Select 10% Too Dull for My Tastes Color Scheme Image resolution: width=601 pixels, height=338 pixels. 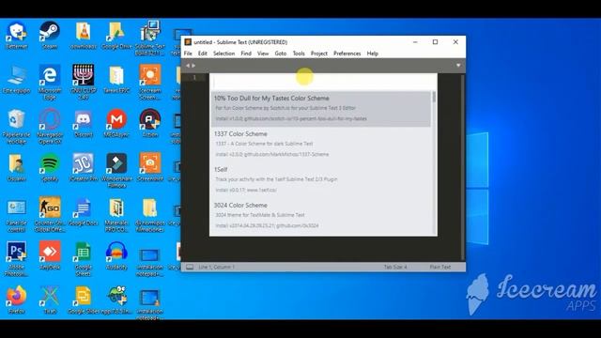pos(321,109)
